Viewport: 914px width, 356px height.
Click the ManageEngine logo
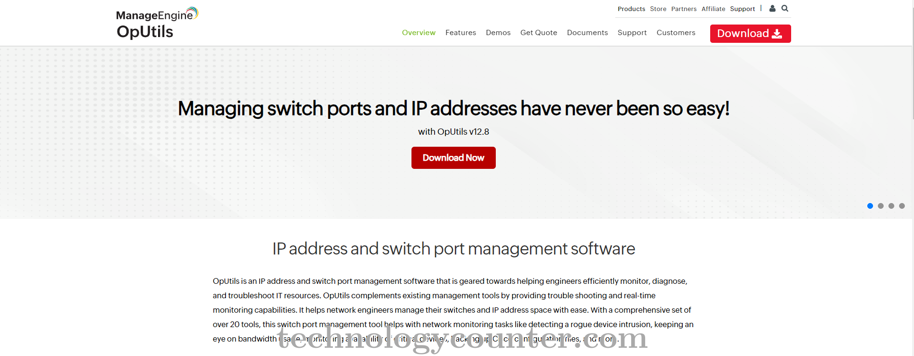tap(157, 14)
